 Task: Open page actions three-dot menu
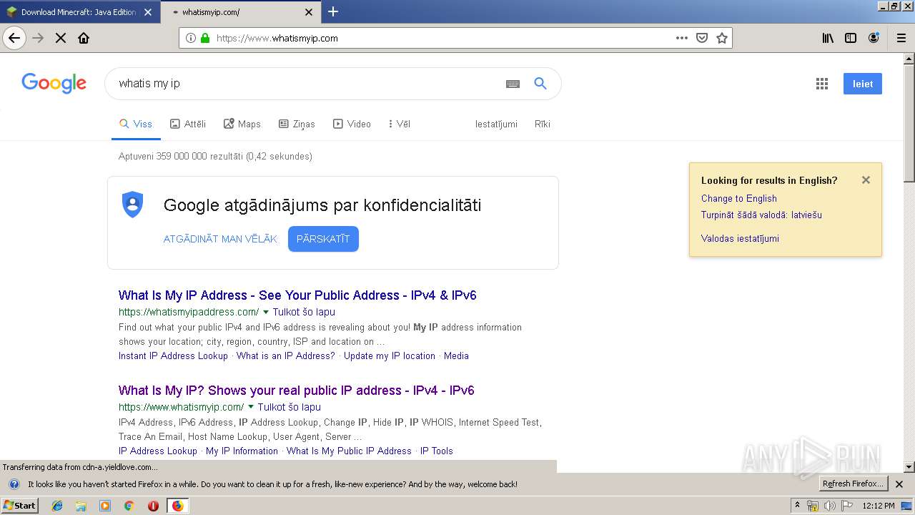tap(682, 38)
